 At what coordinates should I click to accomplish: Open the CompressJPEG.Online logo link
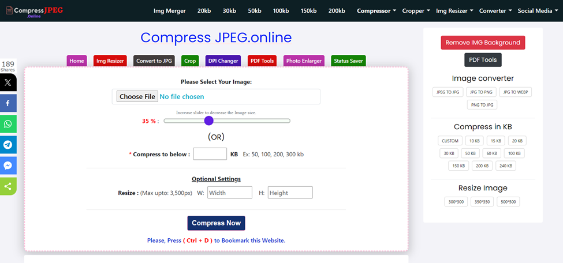pyautogui.click(x=34, y=11)
